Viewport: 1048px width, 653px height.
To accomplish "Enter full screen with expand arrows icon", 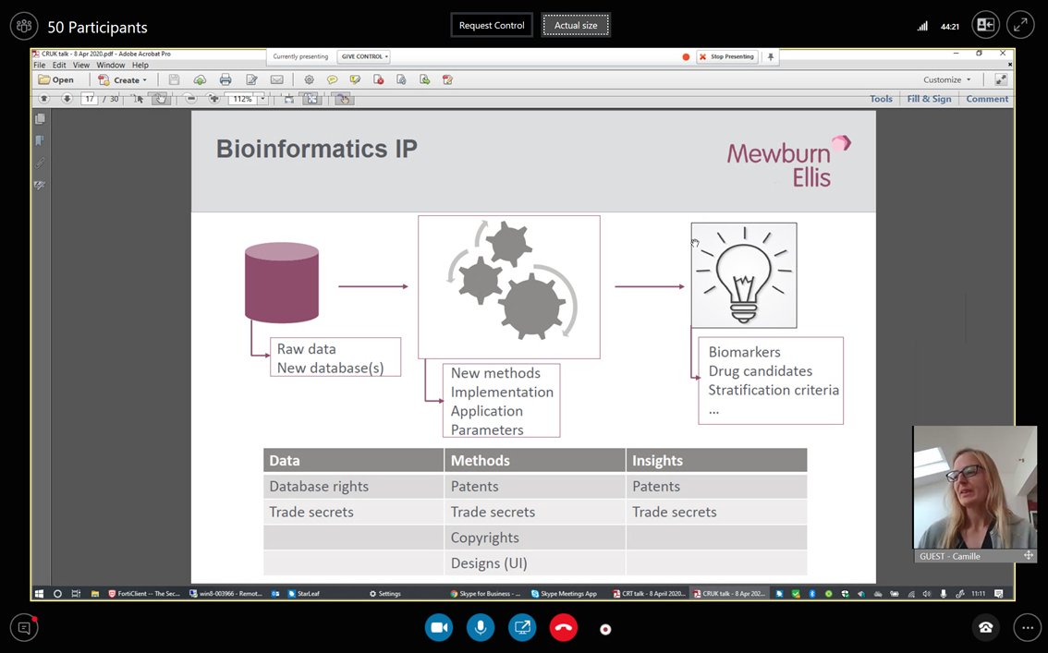I will (x=1020, y=25).
